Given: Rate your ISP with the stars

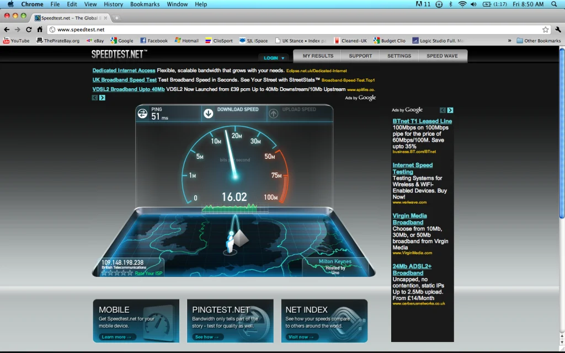Looking at the screenshot, I should tap(117, 273).
